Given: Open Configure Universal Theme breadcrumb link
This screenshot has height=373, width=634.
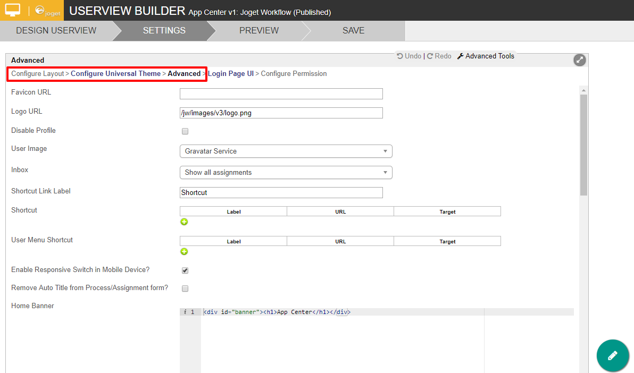Looking at the screenshot, I should (115, 74).
